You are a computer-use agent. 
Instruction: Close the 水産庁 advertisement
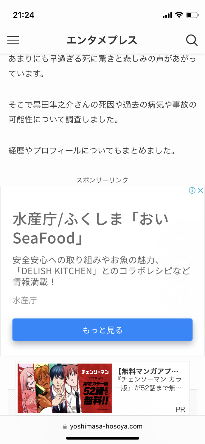pyautogui.click(x=201, y=190)
